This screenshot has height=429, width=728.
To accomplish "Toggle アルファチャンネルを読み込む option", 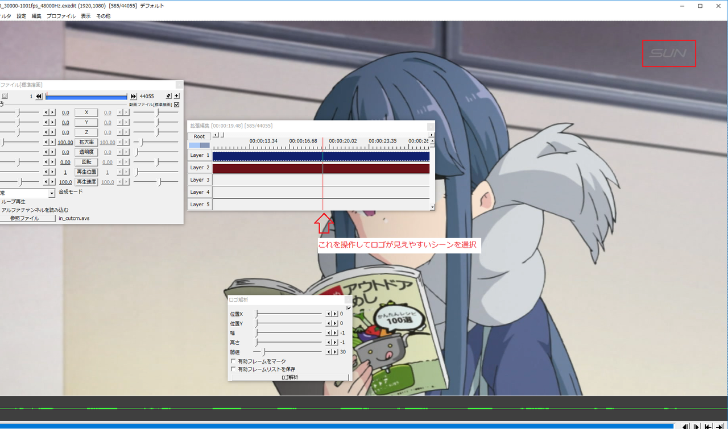I will click(x=34, y=210).
